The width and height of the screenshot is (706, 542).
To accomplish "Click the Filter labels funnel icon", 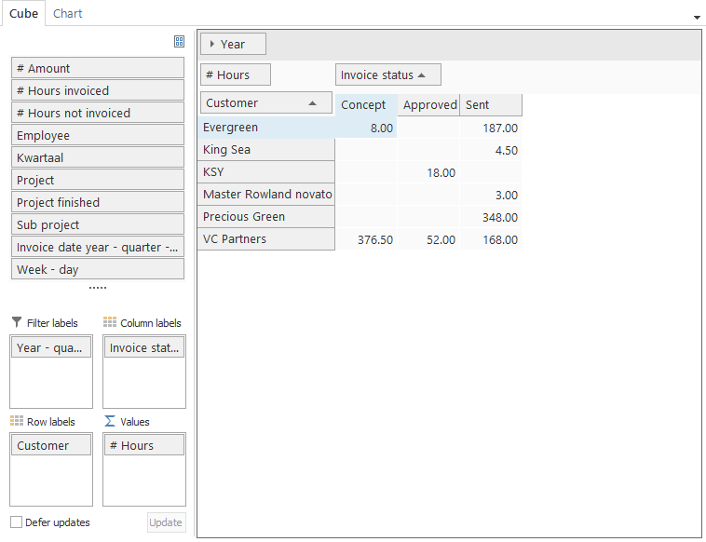I will coord(17,322).
